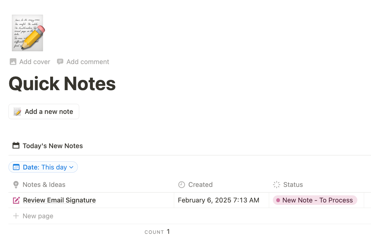Click the blue calendar icon in the Date filter
The width and height of the screenshot is (371, 242).
[x=16, y=167]
